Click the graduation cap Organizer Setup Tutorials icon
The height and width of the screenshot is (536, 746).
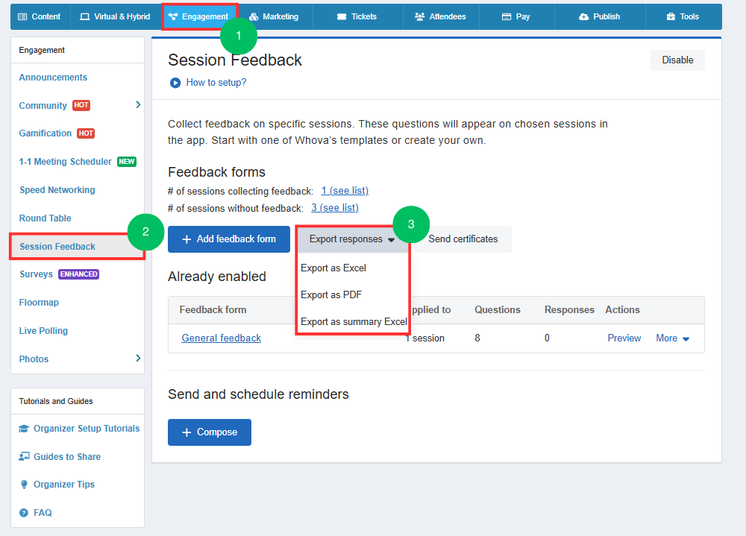point(25,429)
